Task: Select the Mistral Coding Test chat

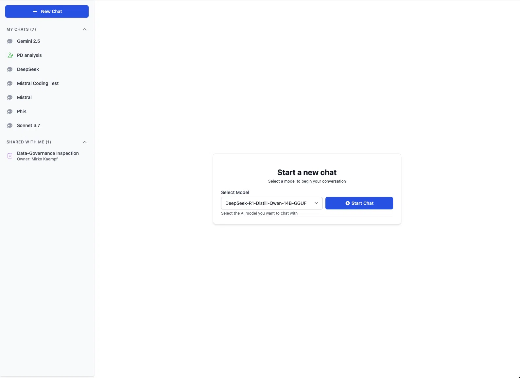Action: tap(38, 83)
